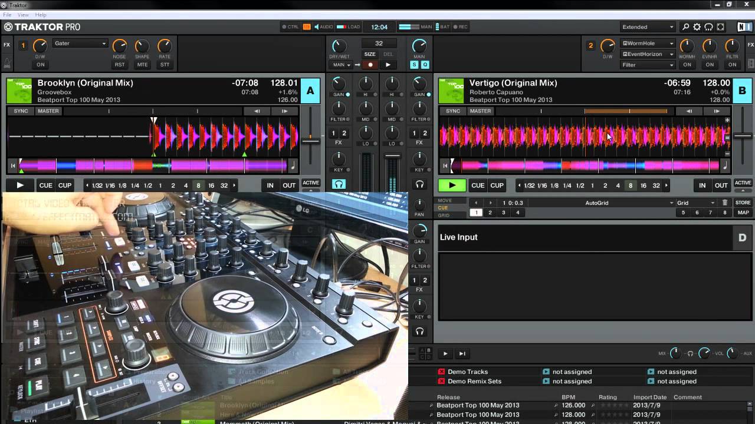
Task: Open the Preferences gear icon
Action: [x=697, y=27]
